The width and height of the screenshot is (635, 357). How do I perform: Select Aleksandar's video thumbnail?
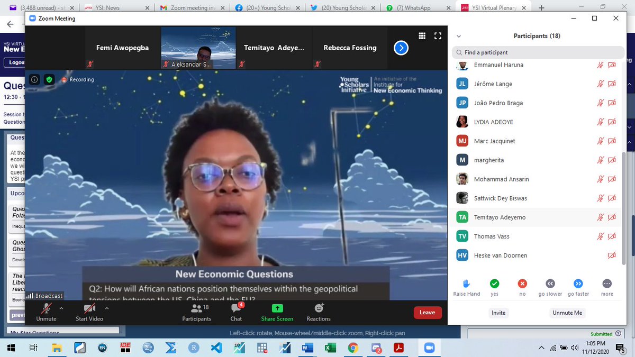point(198,48)
